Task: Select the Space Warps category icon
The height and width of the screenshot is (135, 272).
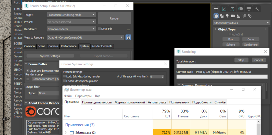Action: tap(244, 16)
